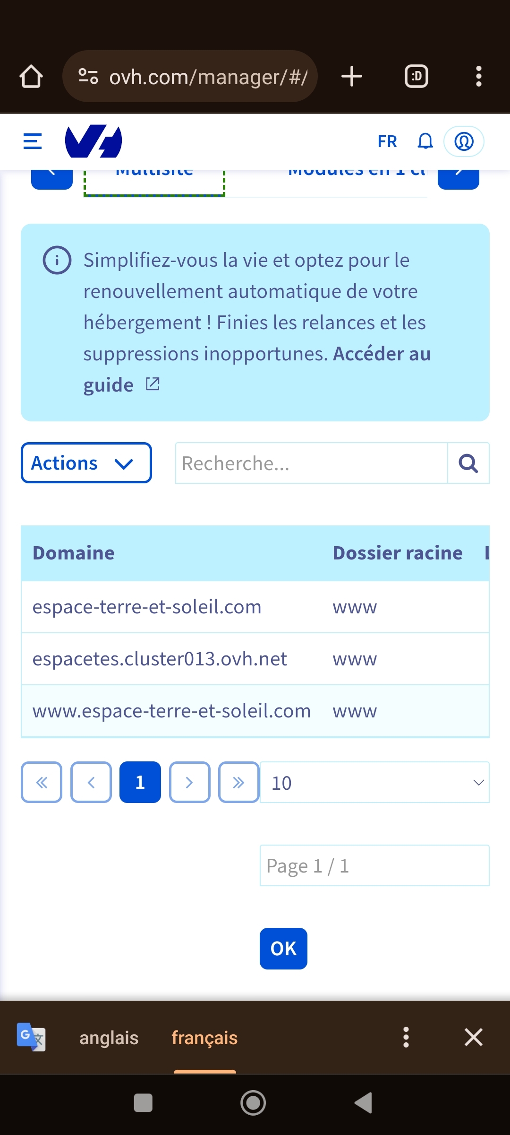Switch translation to anglais
This screenshot has width=510, height=1135.
click(109, 1038)
